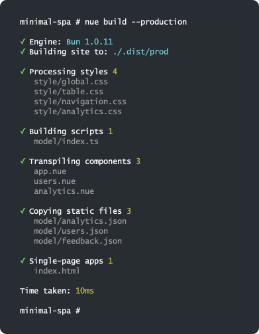Click the green checkmark beside Engine
Image resolution: width=259 pixels, height=334 pixels.
[23, 41]
